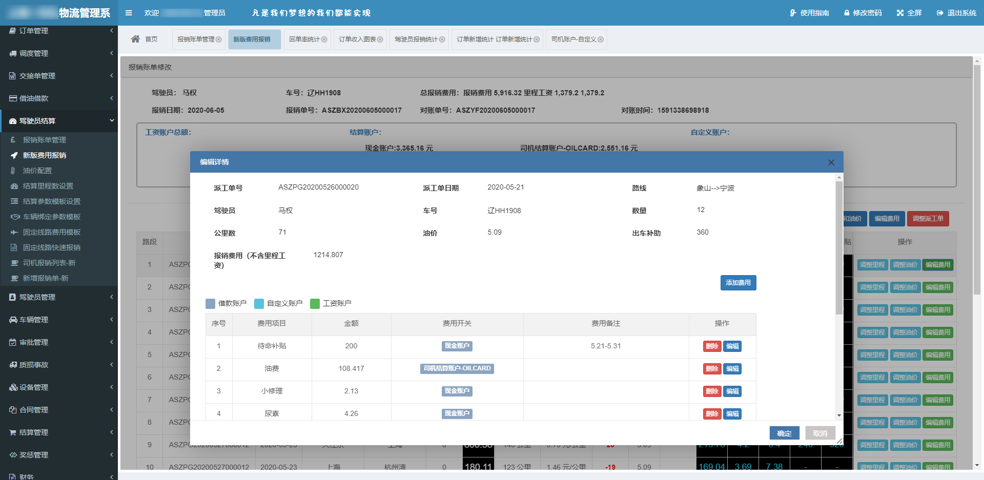Open 固定线路快速报销 submenu item

[x=52, y=247]
